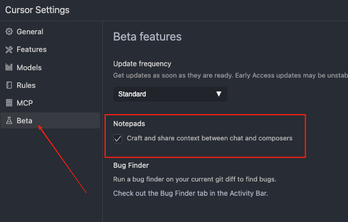Click the MCP server icon

[x=9, y=103]
